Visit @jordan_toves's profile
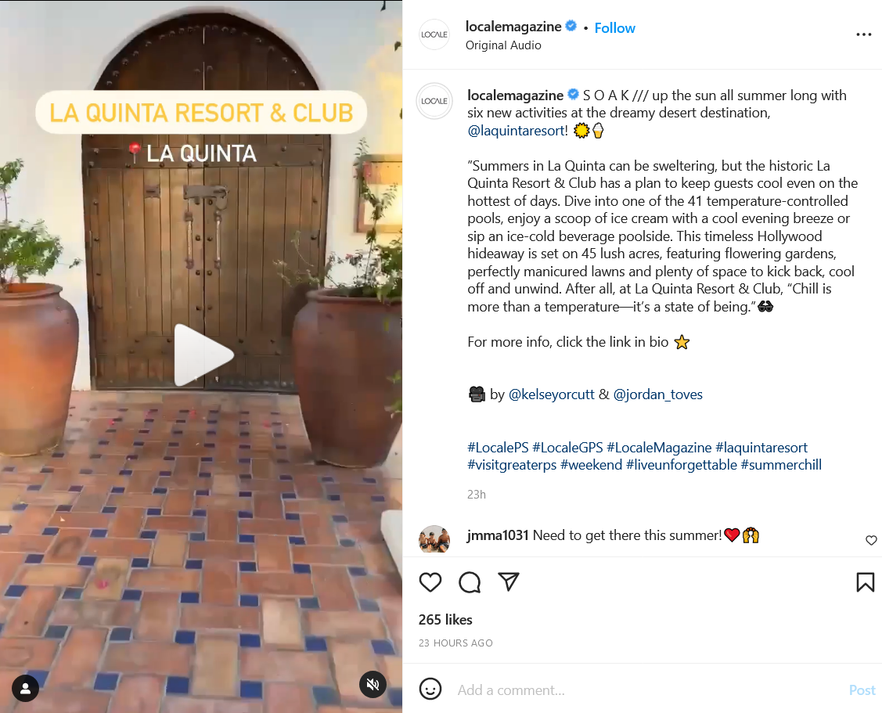This screenshot has height=713, width=882. click(657, 394)
